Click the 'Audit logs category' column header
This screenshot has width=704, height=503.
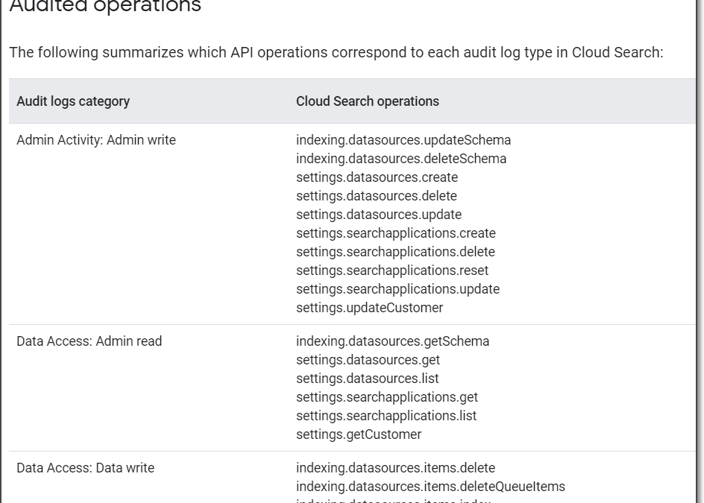coord(73,101)
